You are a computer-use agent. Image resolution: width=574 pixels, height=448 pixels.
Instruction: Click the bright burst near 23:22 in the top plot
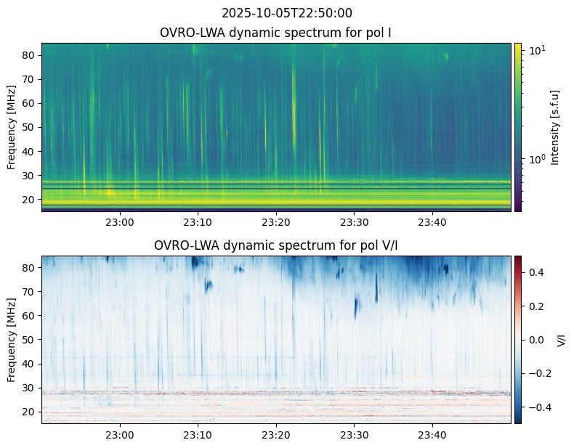294,106
